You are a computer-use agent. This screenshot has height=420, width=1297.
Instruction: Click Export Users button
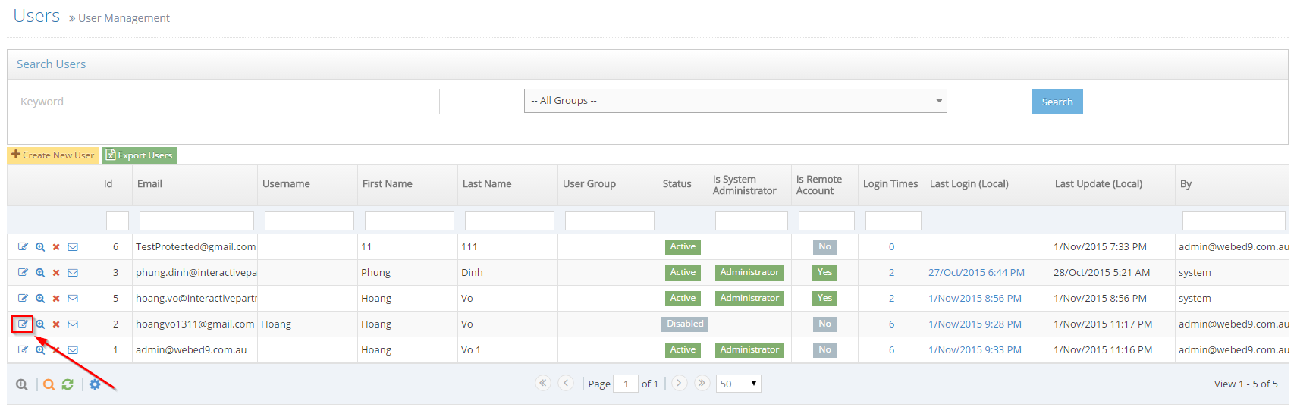pos(140,155)
